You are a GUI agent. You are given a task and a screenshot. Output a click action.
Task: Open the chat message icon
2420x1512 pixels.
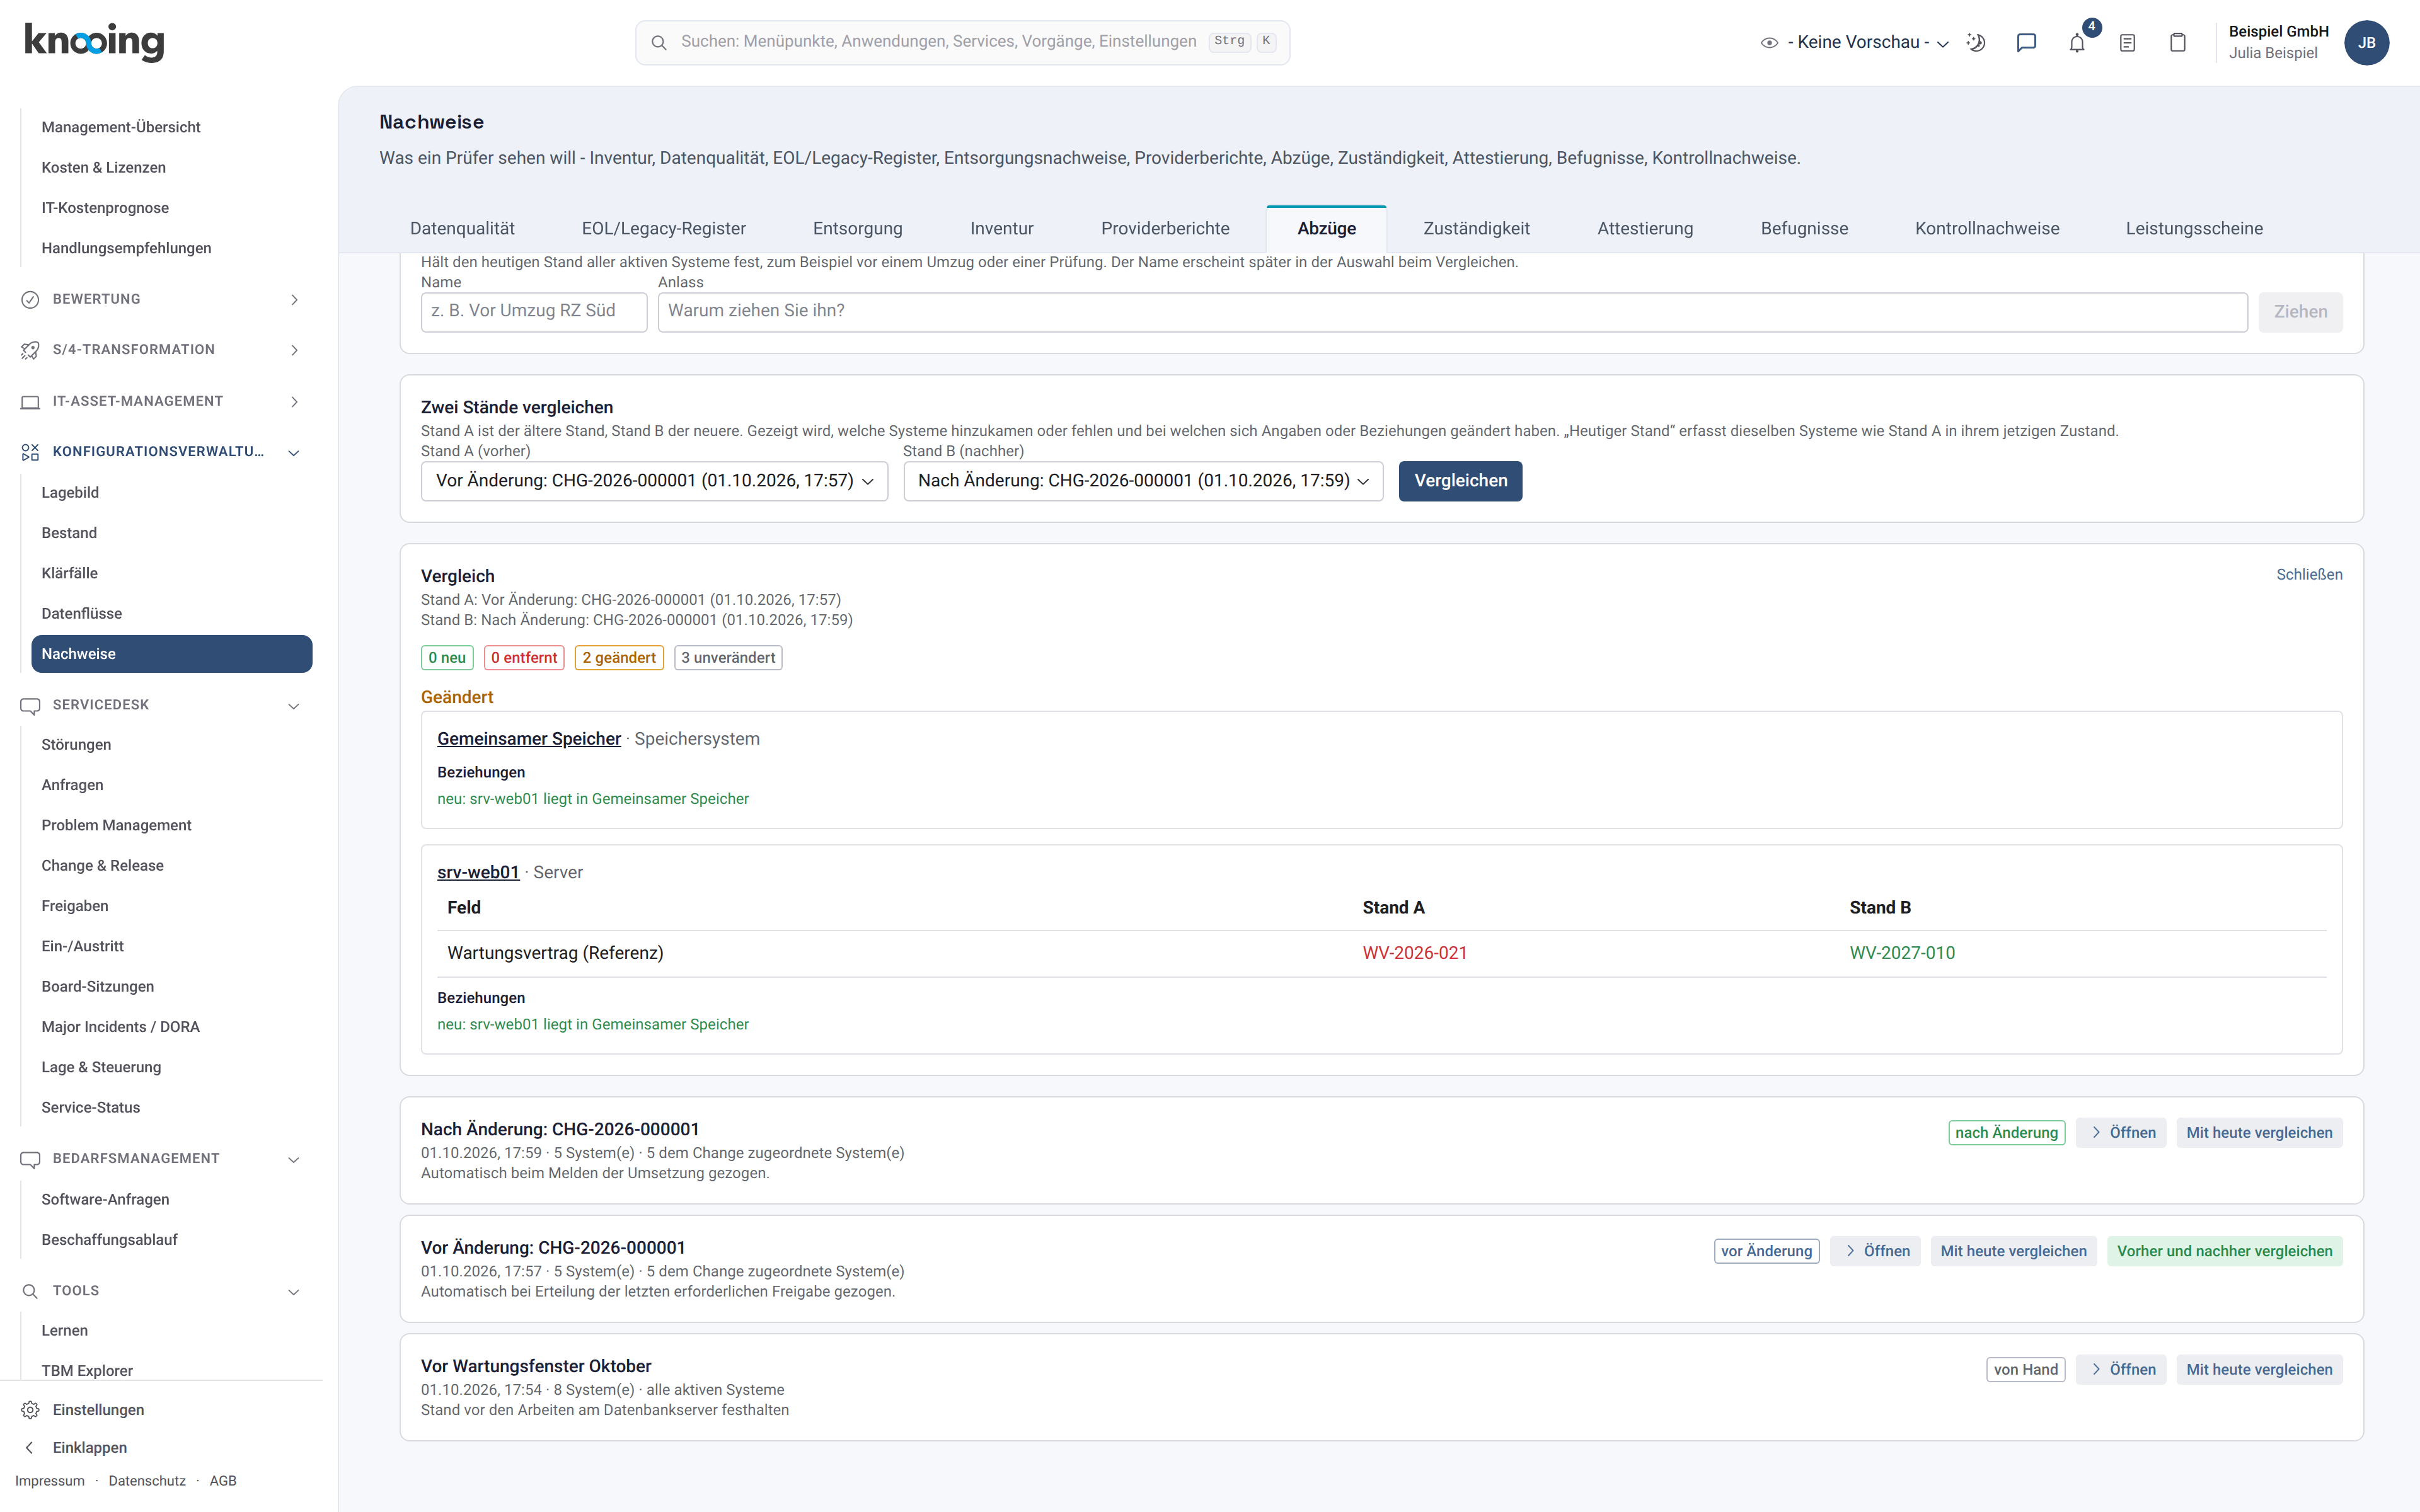2026,42
